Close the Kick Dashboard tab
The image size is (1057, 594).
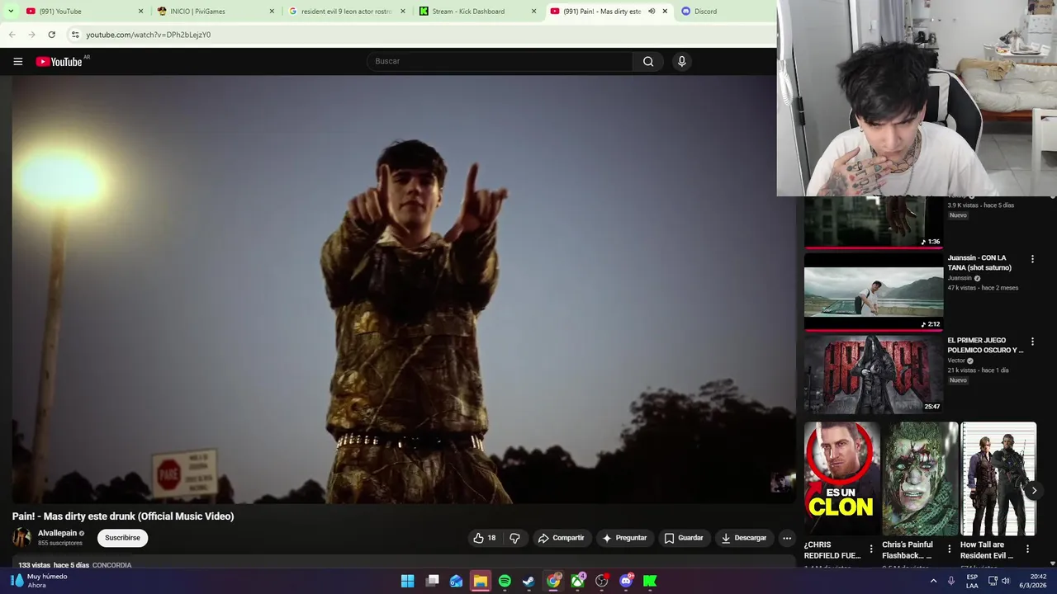point(533,12)
